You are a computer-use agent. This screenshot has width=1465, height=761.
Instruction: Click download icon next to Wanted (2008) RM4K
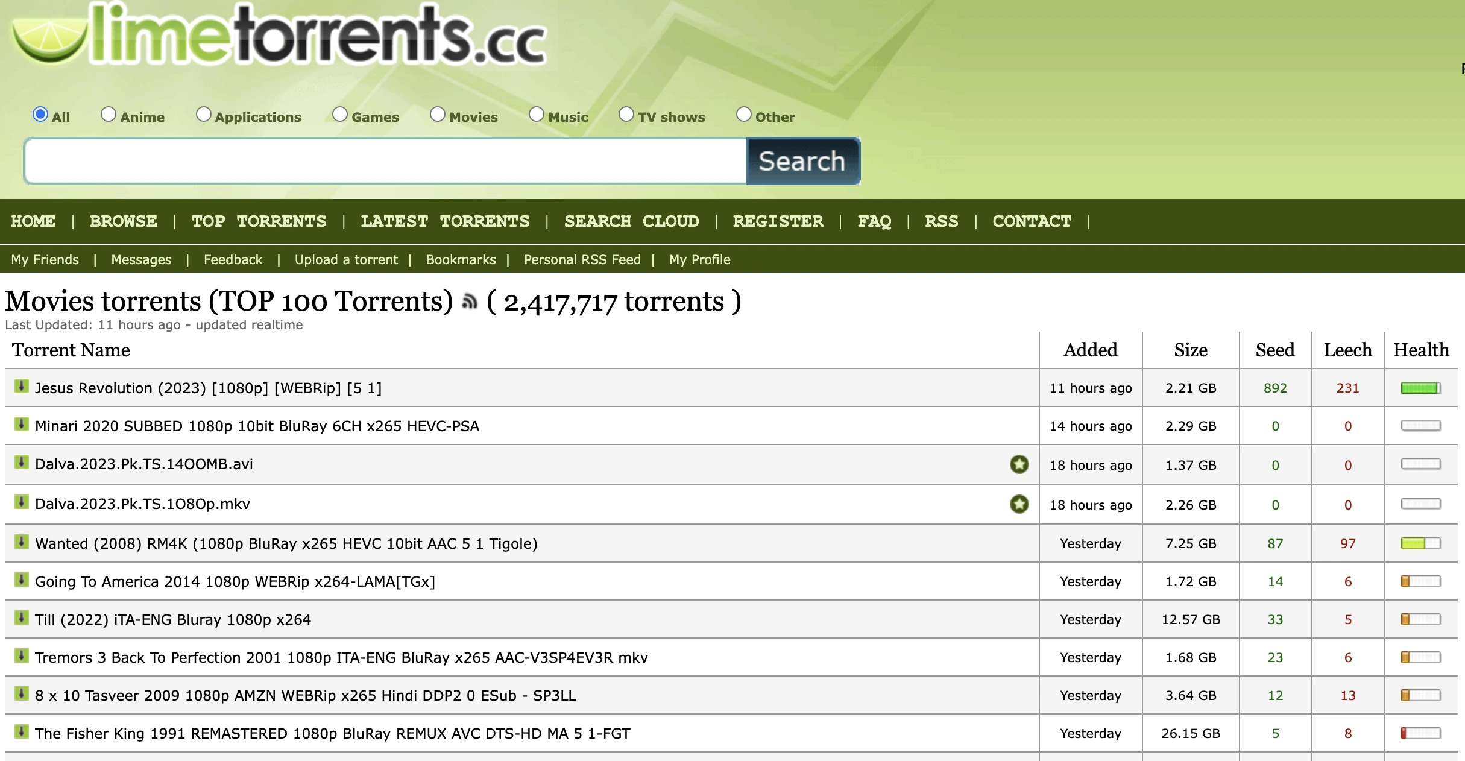(22, 542)
